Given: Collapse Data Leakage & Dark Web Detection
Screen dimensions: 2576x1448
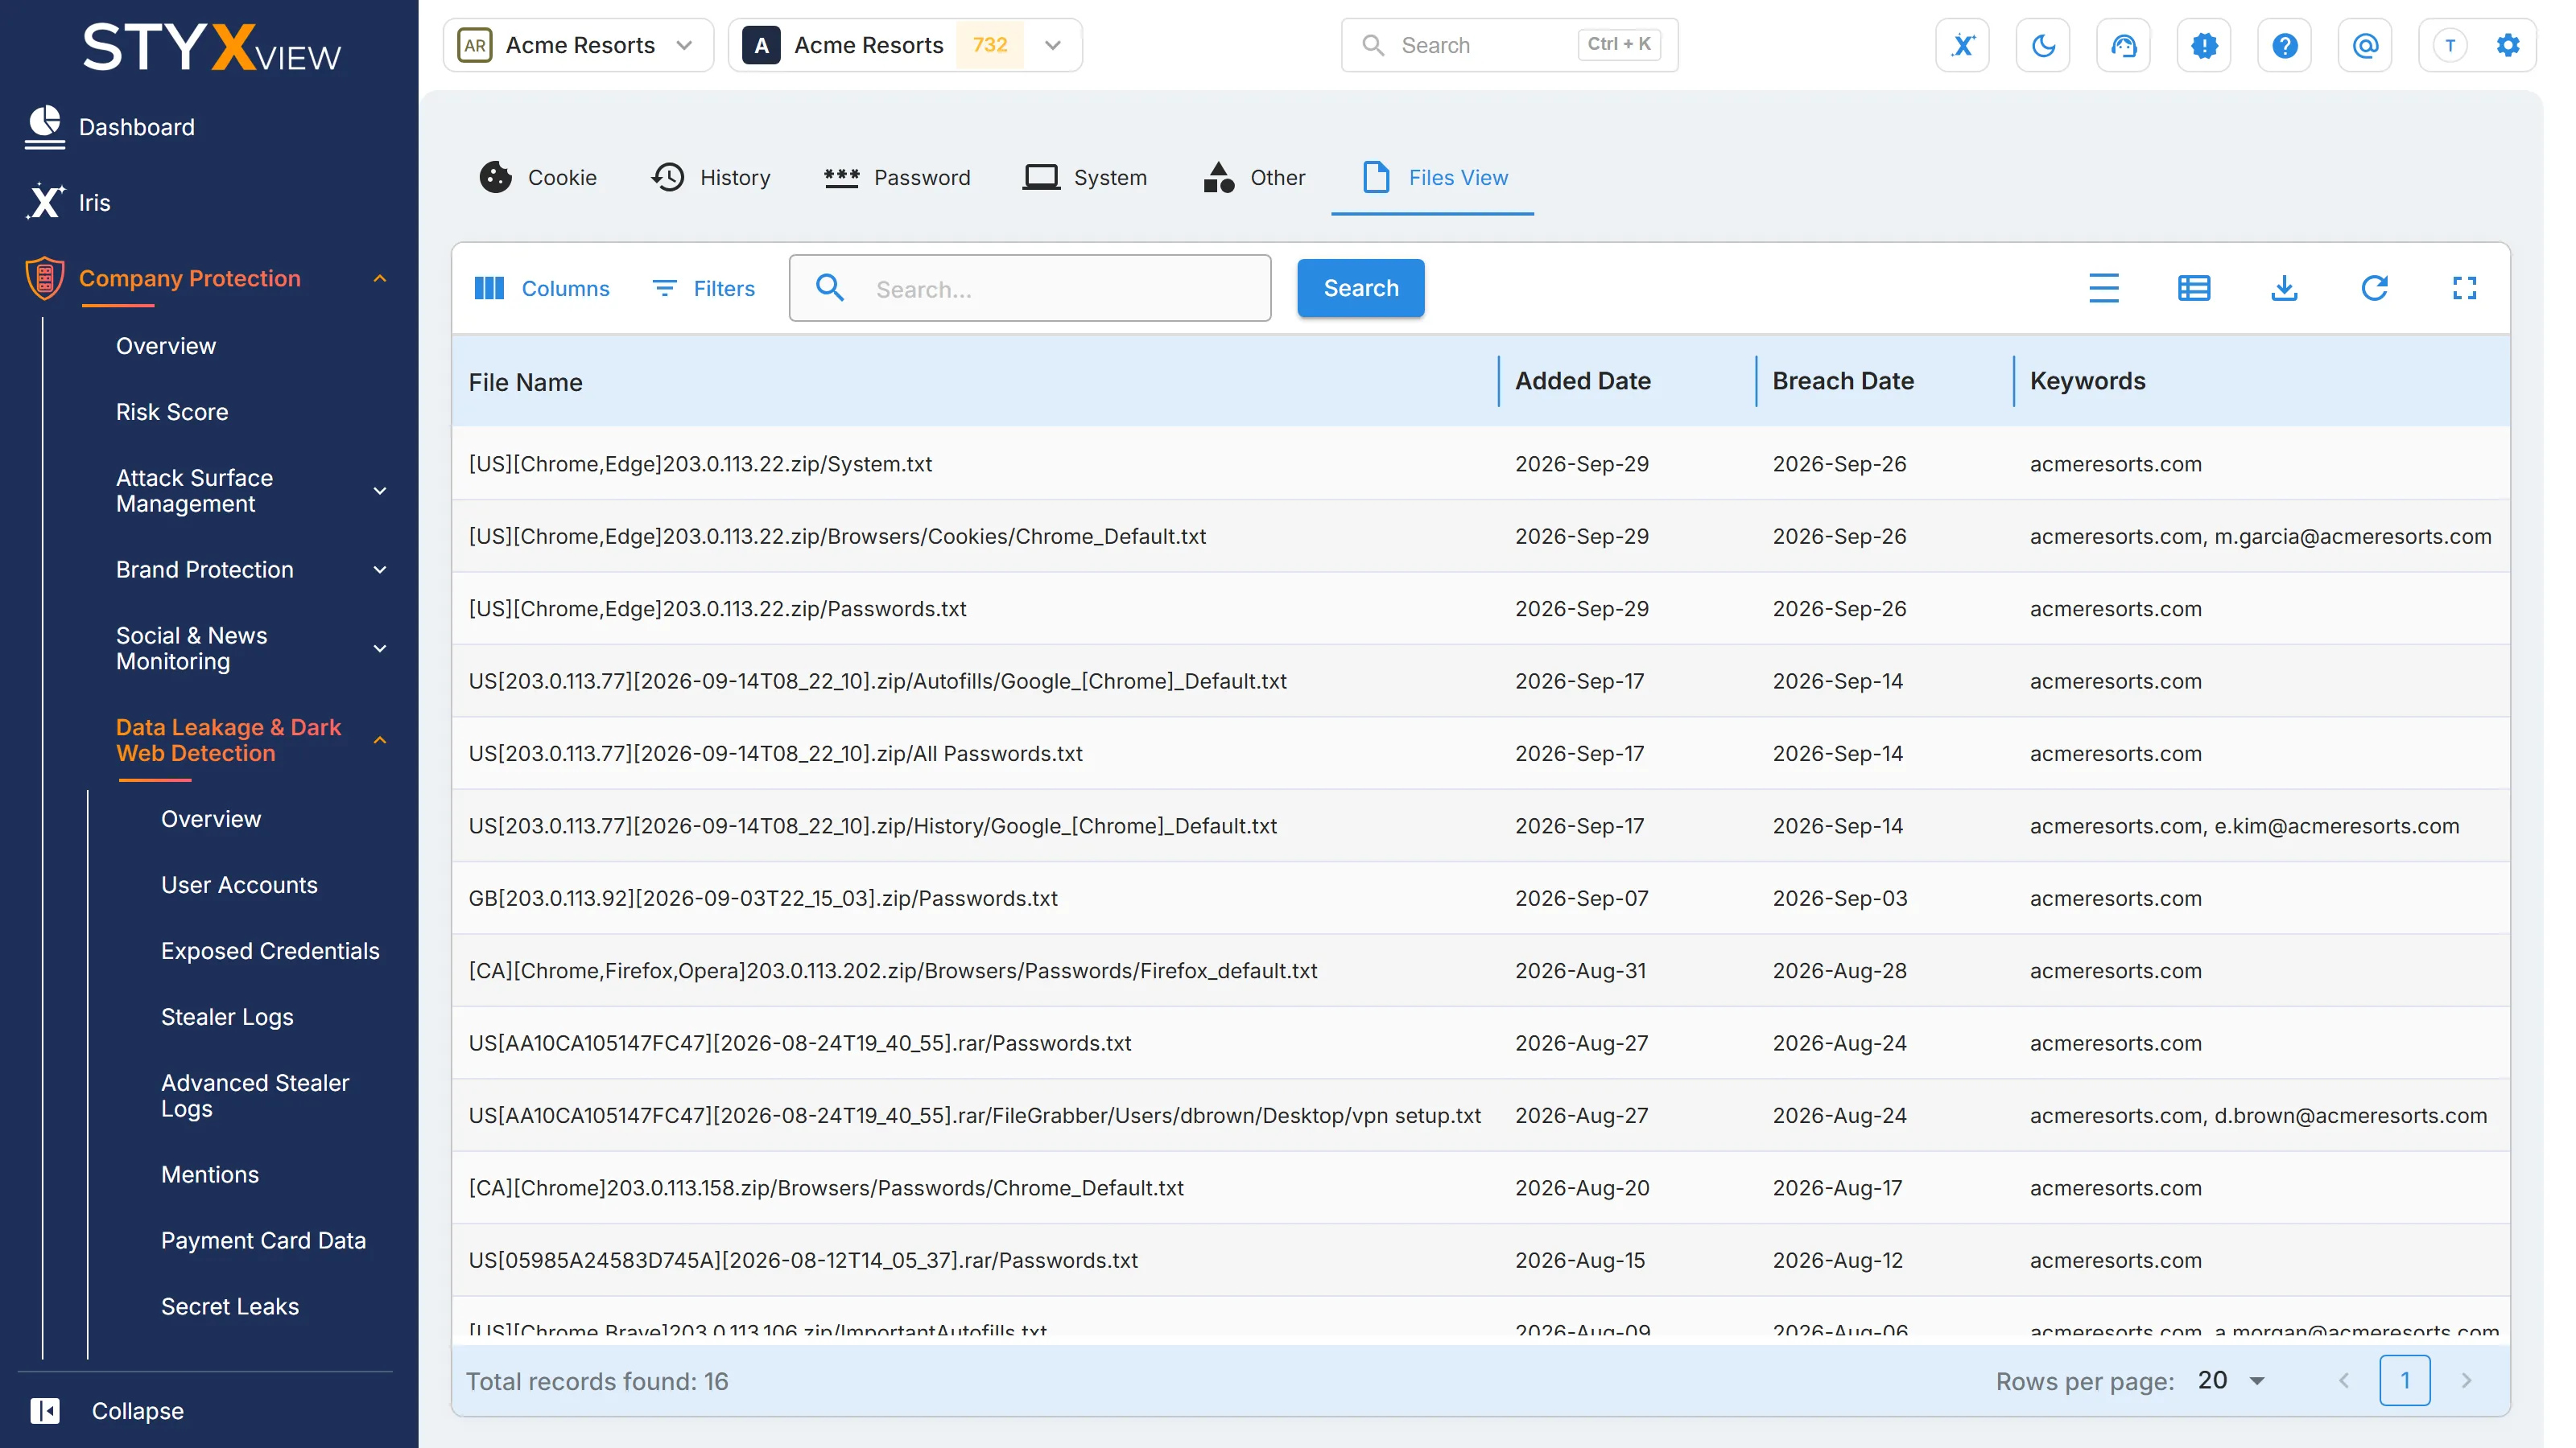Looking at the screenshot, I should 379,740.
